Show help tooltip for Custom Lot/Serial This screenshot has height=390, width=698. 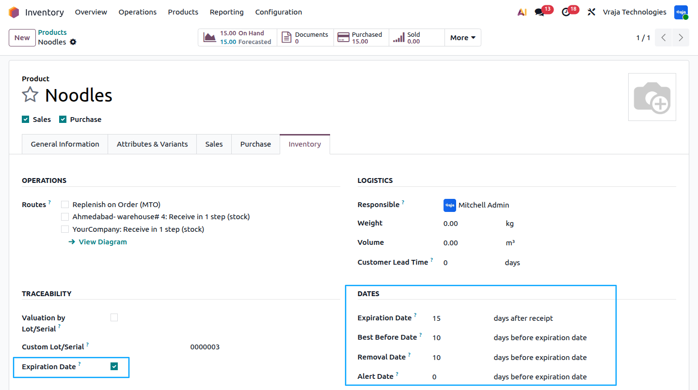[88, 344]
